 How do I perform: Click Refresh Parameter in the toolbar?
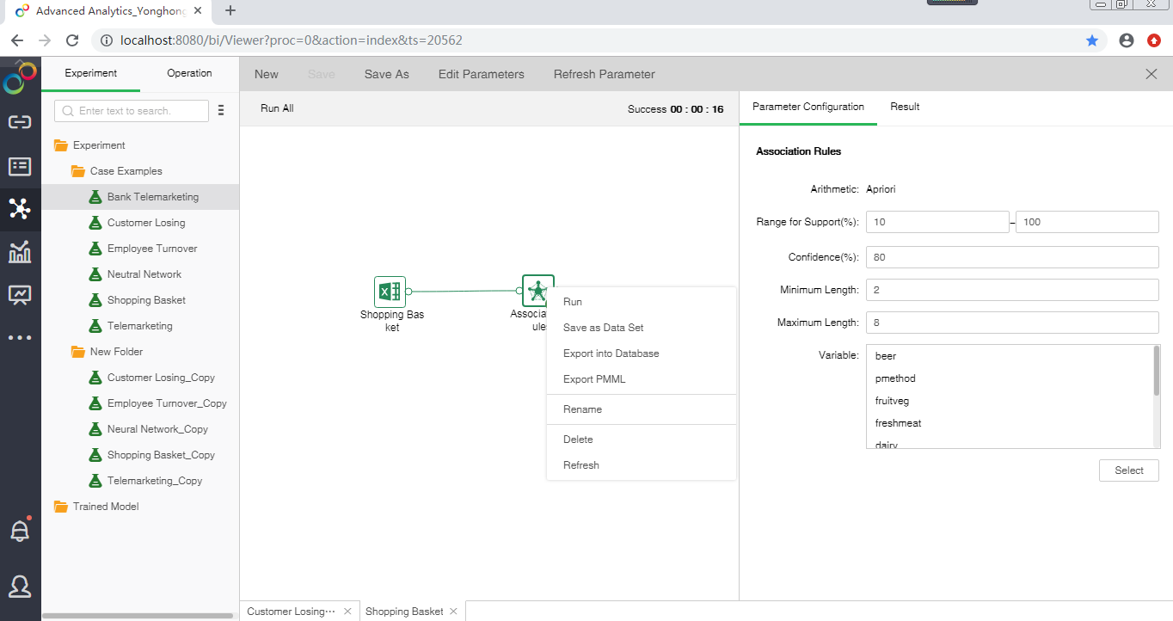point(605,74)
